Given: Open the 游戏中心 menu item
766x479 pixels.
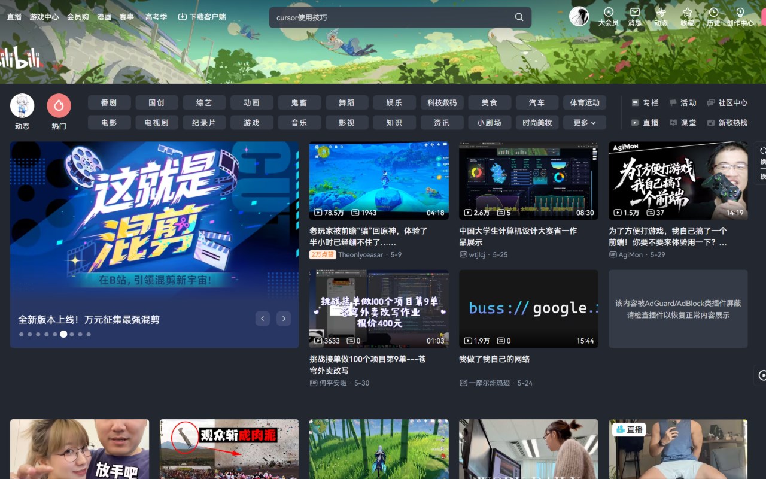Looking at the screenshot, I should click(44, 17).
